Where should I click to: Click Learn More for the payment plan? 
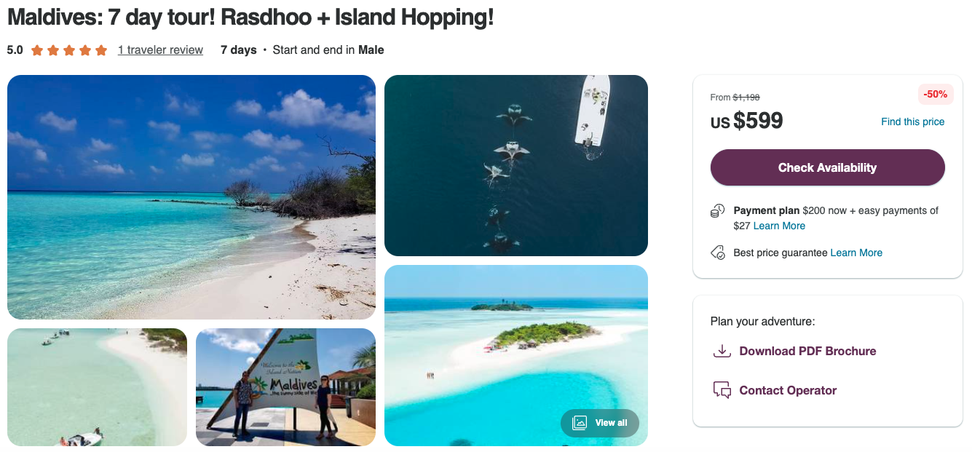pos(779,226)
